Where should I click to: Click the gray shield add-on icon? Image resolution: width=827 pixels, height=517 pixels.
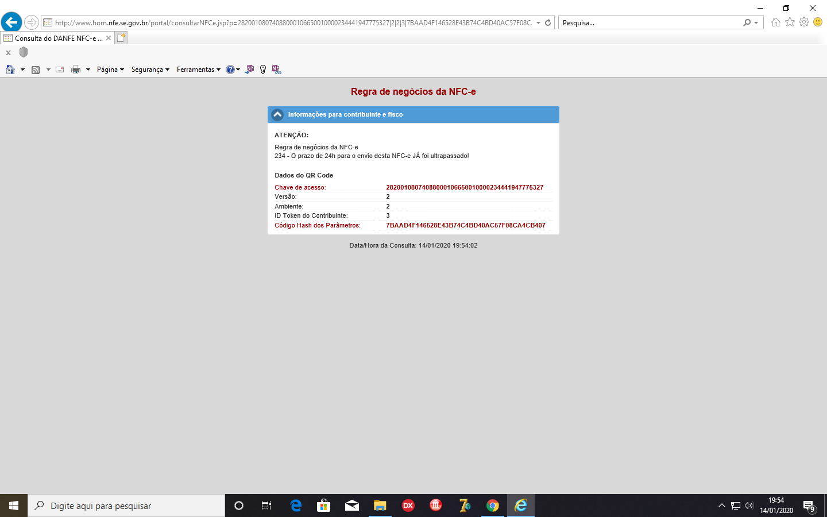[x=24, y=52]
